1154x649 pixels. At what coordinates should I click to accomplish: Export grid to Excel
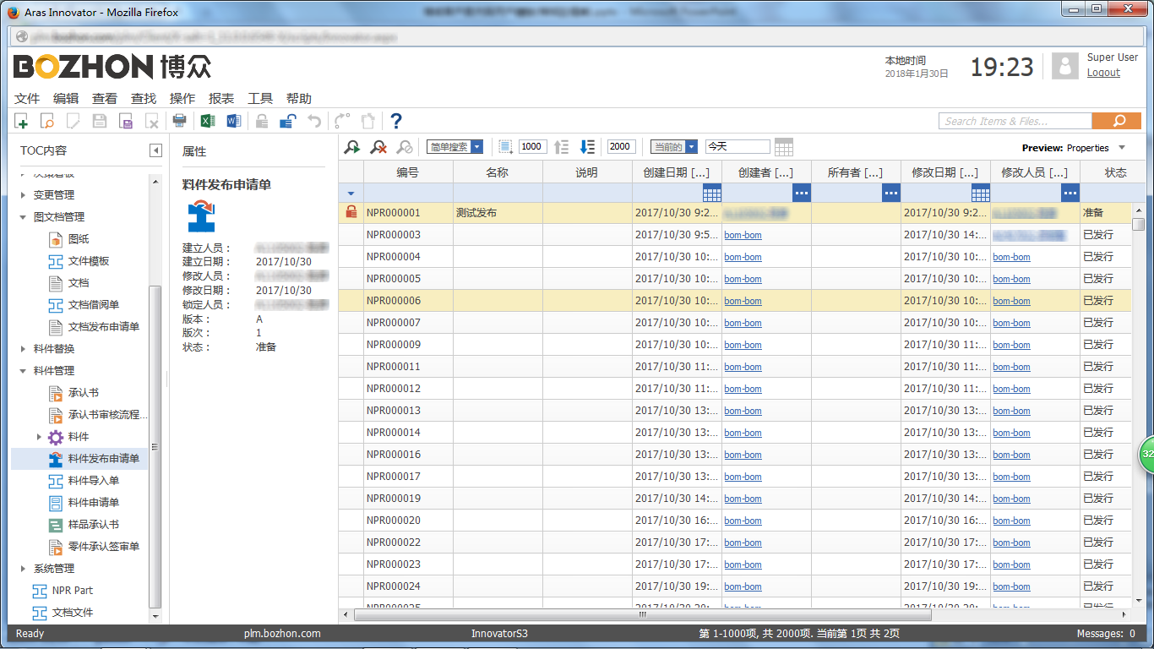(207, 121)
